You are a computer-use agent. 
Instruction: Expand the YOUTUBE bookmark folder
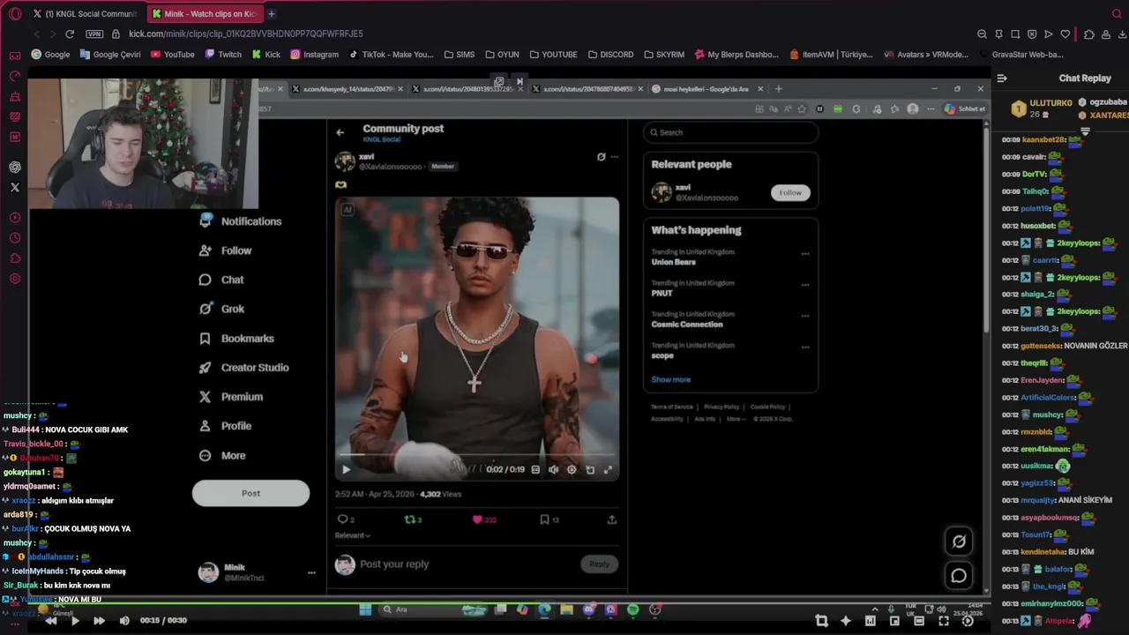[x=553, y=54]
